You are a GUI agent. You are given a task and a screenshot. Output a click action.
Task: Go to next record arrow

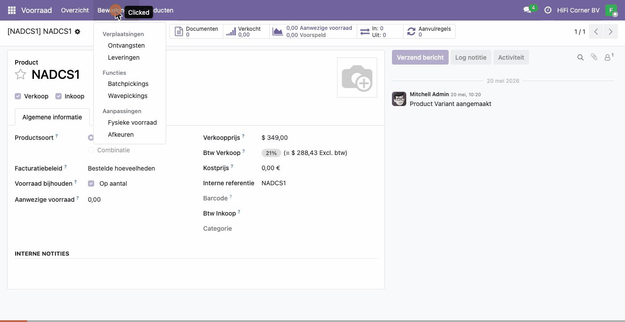[x=610, y=32]
